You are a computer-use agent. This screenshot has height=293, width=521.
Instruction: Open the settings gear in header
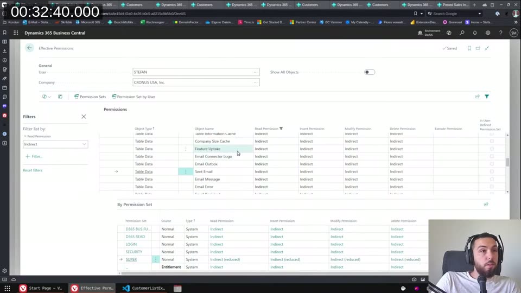click(488, 33)
